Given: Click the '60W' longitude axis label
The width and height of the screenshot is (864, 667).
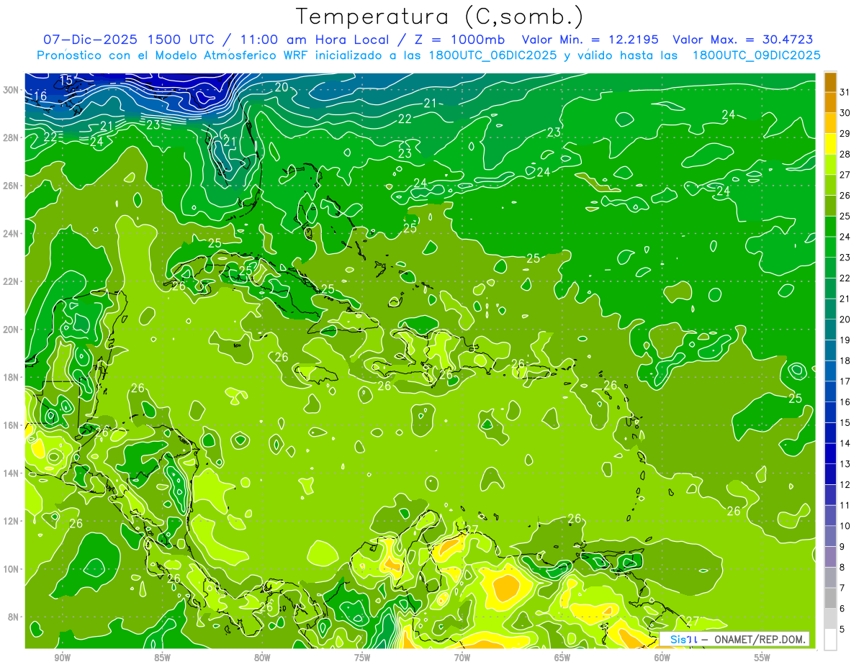Looking at the screenshot, I should coord(662,658).
